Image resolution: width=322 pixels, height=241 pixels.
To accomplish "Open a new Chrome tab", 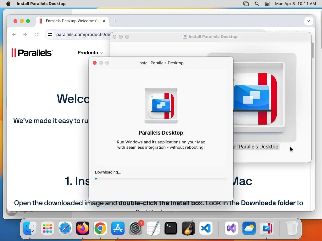I will (115, 21).
